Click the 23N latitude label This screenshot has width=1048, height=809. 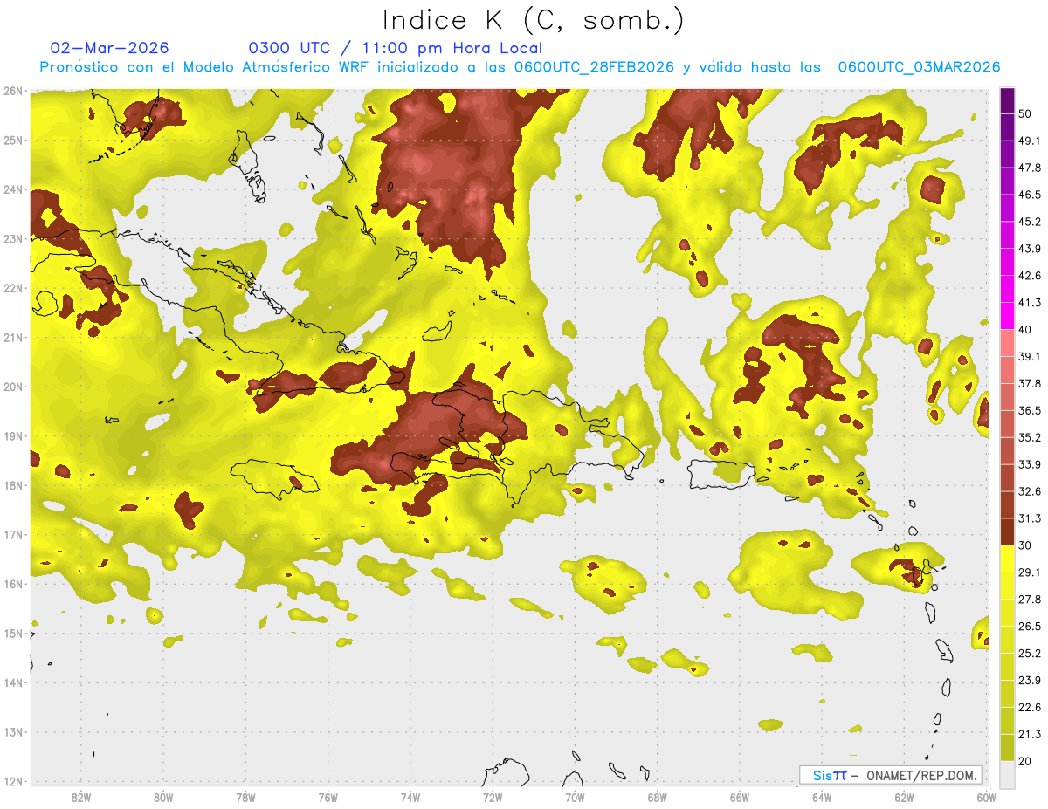point(12,238)
